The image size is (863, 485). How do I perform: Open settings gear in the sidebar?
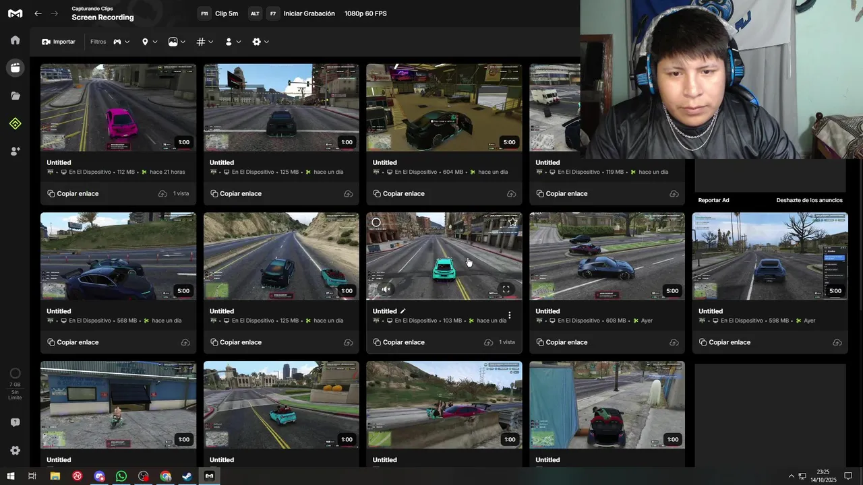click(x=15, y=451)
